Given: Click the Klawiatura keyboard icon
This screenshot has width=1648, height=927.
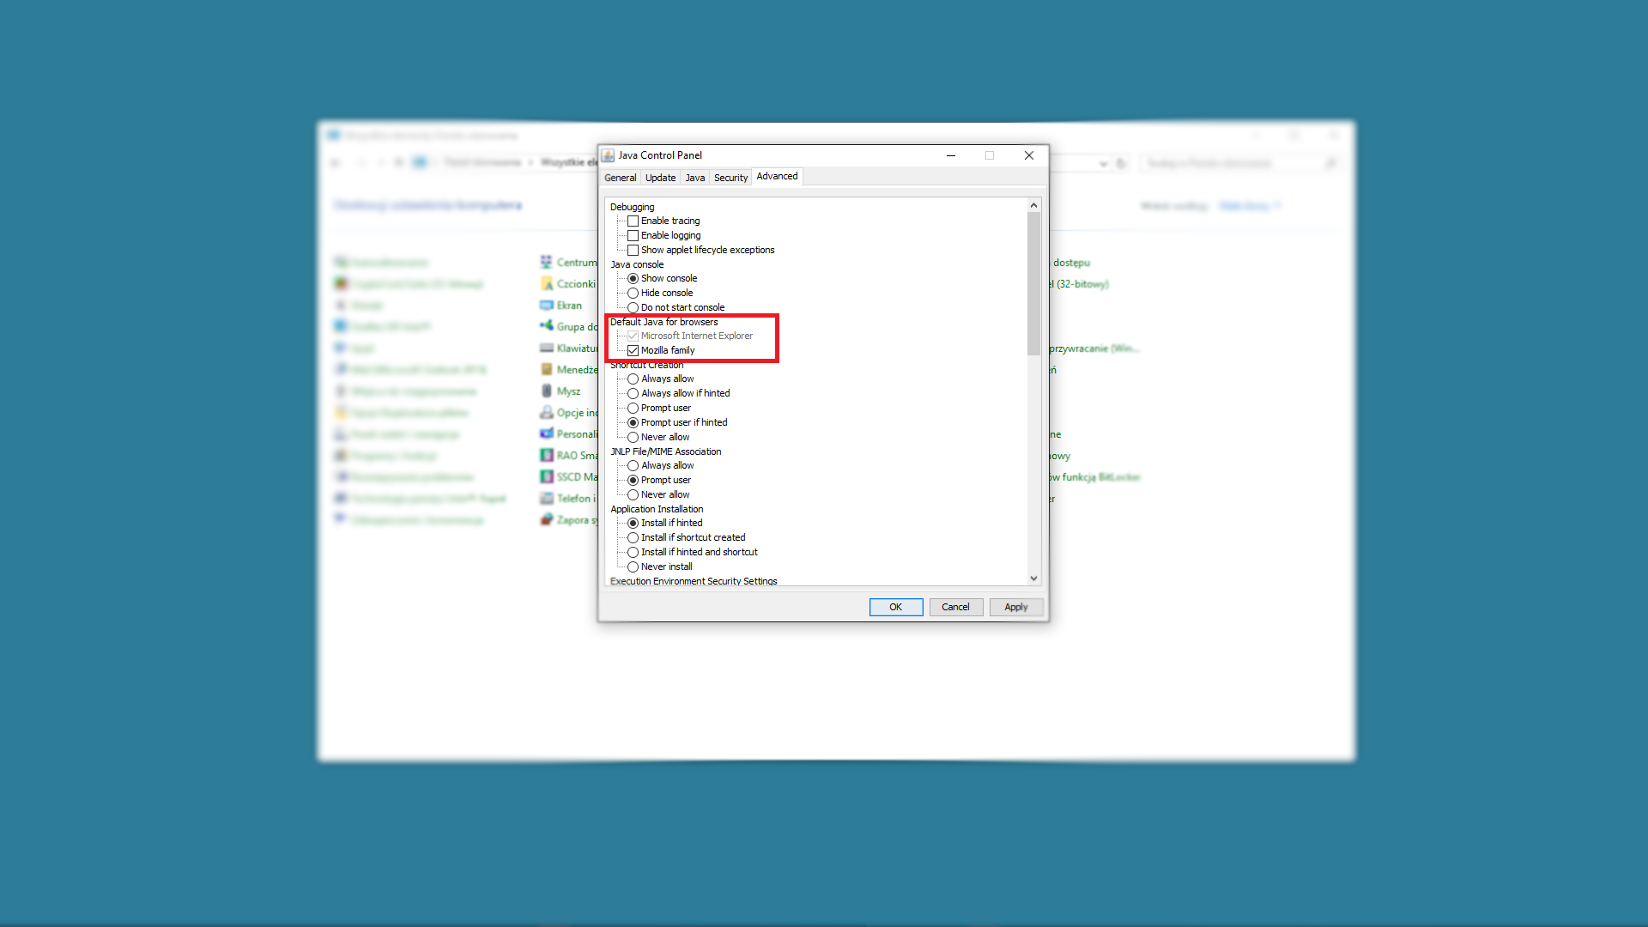Looking at the screenshot, I should [547, 348].
